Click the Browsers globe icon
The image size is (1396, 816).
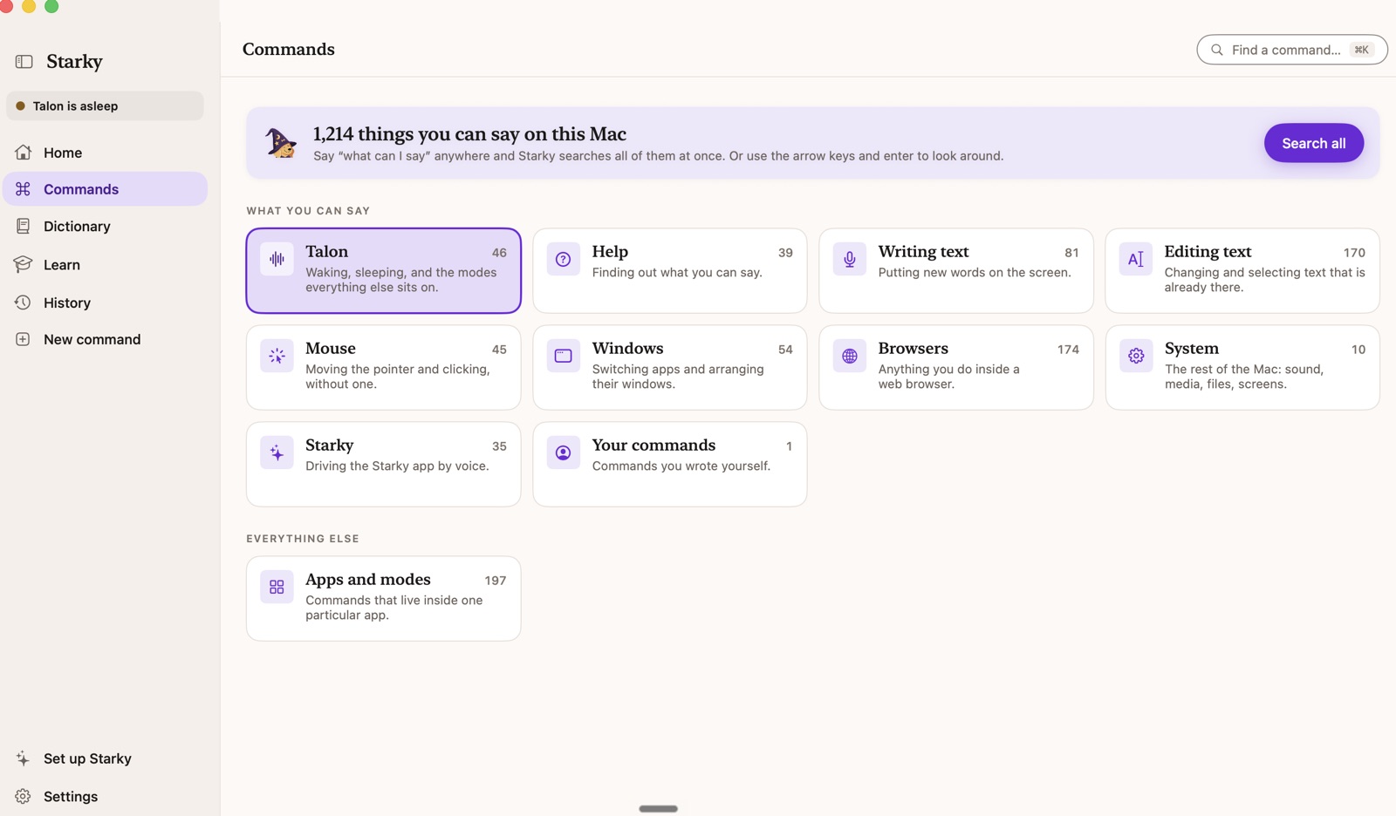850,356
